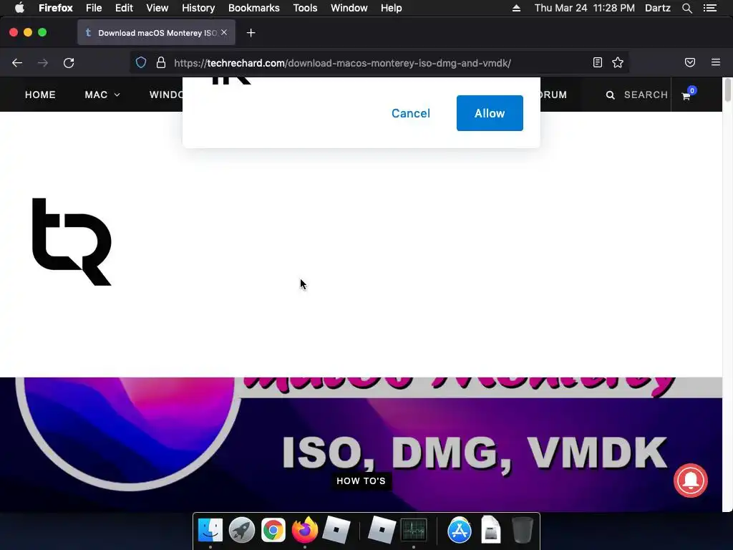Click the eject icon in the menu bar
This screenshot has height=550, width=733.
517,8
